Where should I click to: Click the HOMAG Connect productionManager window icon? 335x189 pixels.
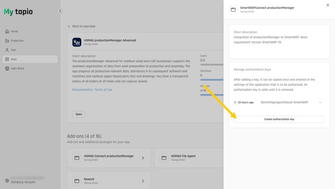[x=77, y=158]
